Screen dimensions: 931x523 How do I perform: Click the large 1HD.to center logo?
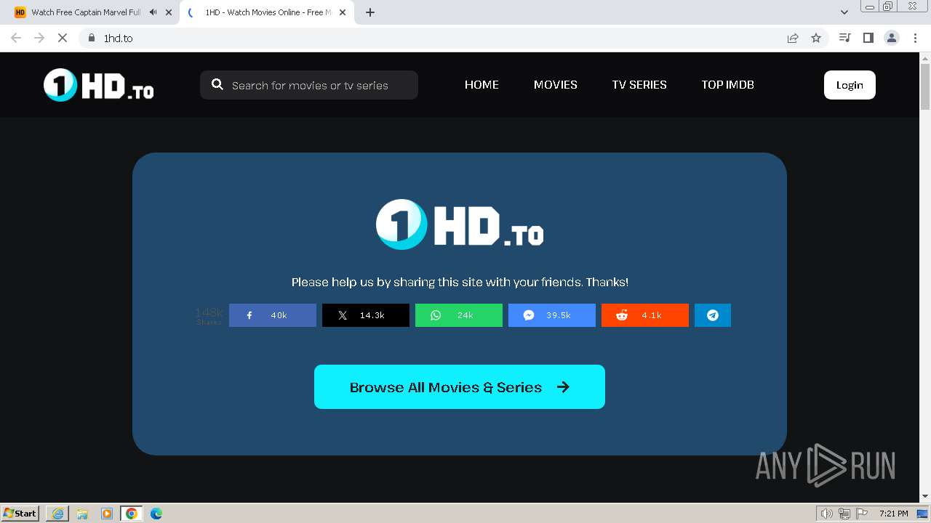(460, 224)
